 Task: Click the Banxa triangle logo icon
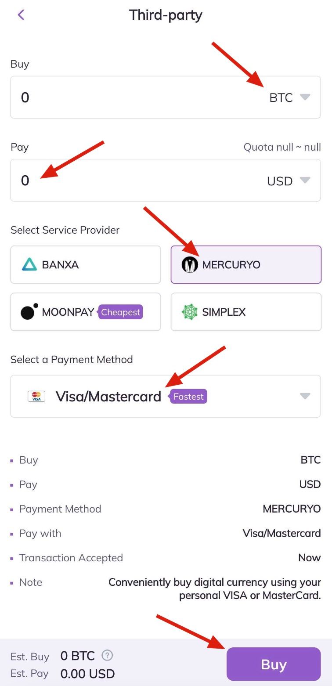point(29,265)
